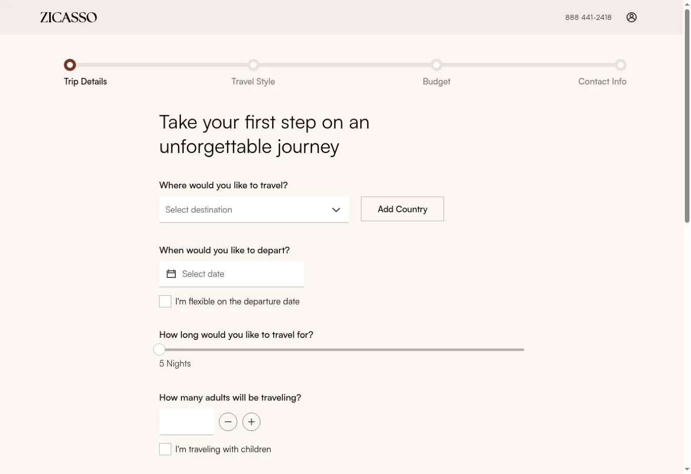Call the 888 441-2418 phone link

tap(588, 17)
